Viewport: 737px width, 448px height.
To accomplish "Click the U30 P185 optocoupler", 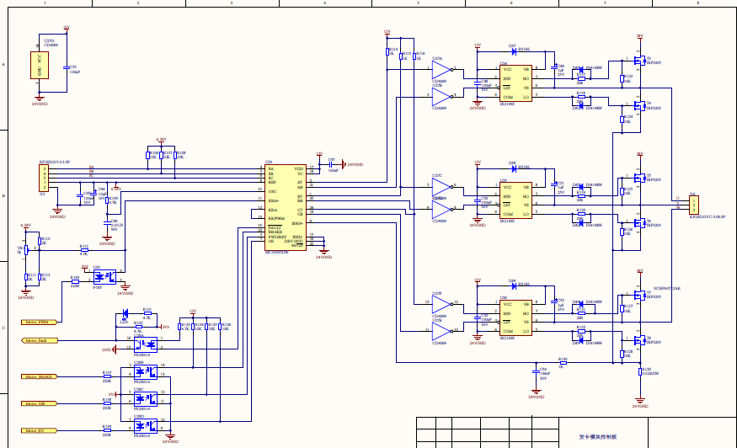I will pyautogui.click(x=103, y=275).
